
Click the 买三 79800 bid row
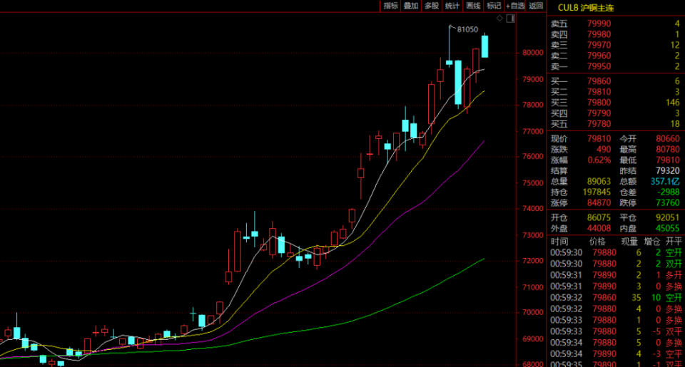[x=615, y=103]
